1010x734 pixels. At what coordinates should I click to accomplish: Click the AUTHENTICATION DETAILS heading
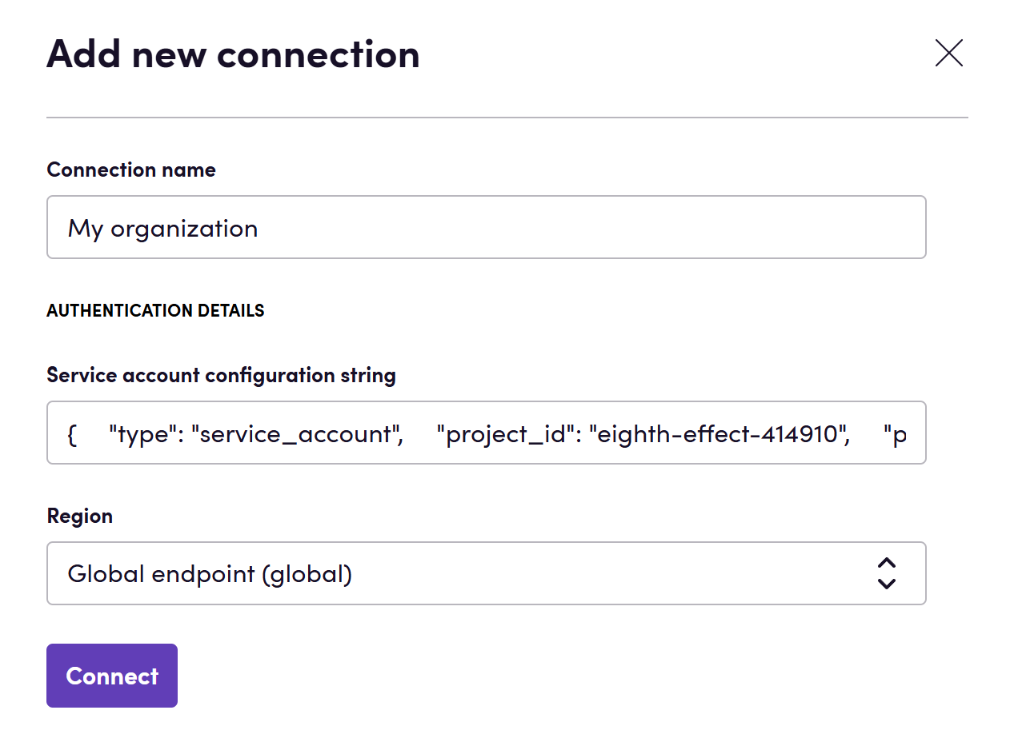click(x=155, y=310)
